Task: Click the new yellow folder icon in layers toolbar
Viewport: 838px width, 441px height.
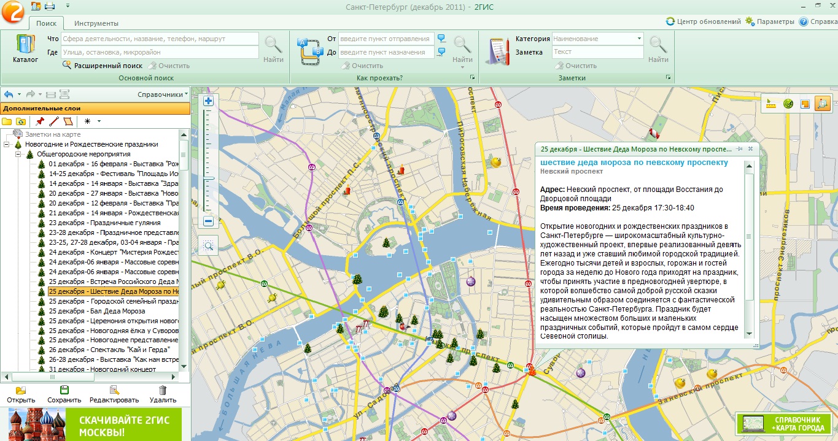Action: (x=7, y=121)
